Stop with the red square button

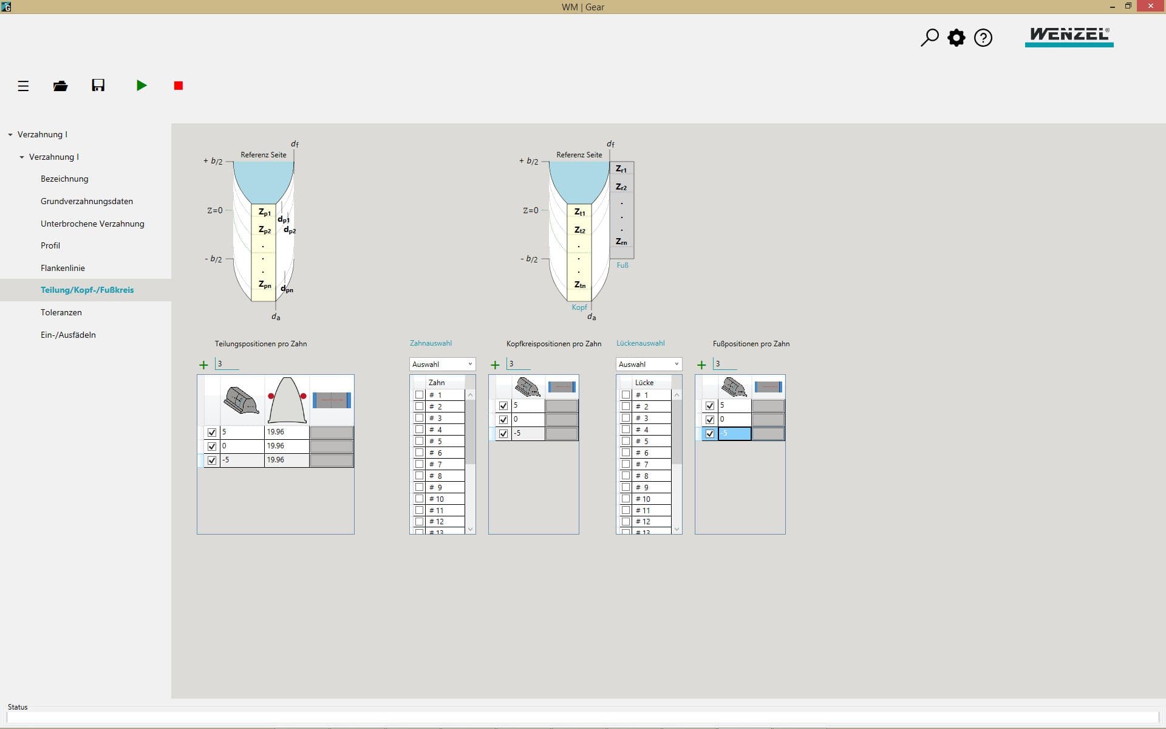178,86
